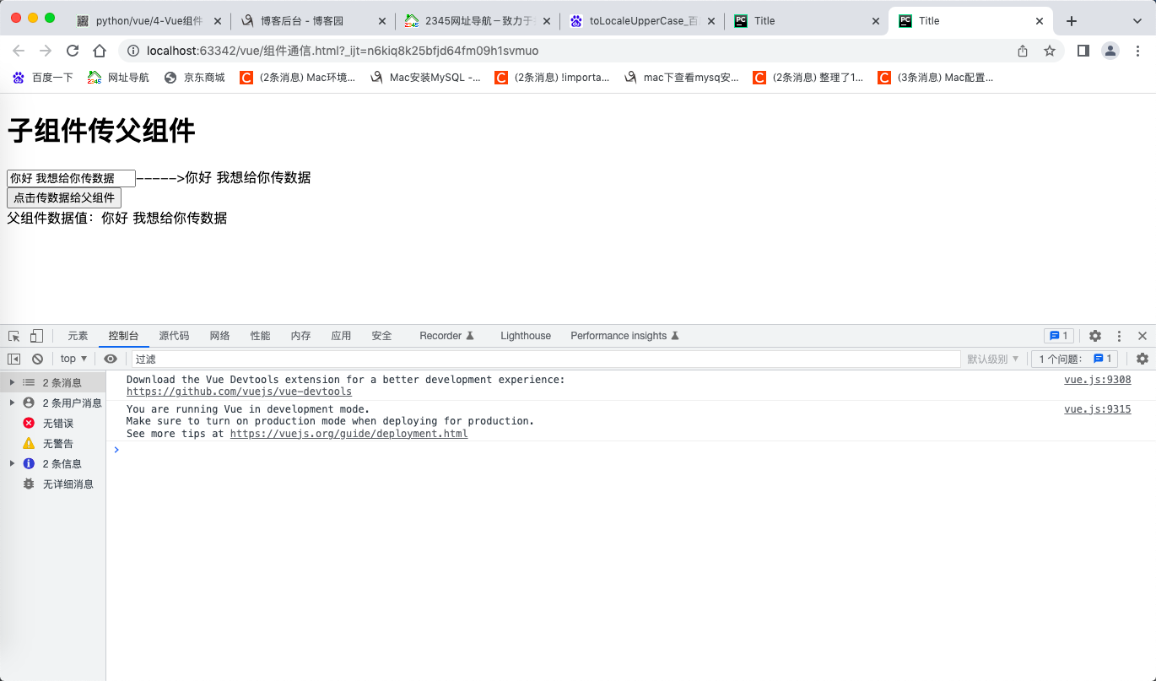Switch to the toLocaleUpperCase browser tab
This screenshot has height=681, width=1156.
(x=641, y=21)
